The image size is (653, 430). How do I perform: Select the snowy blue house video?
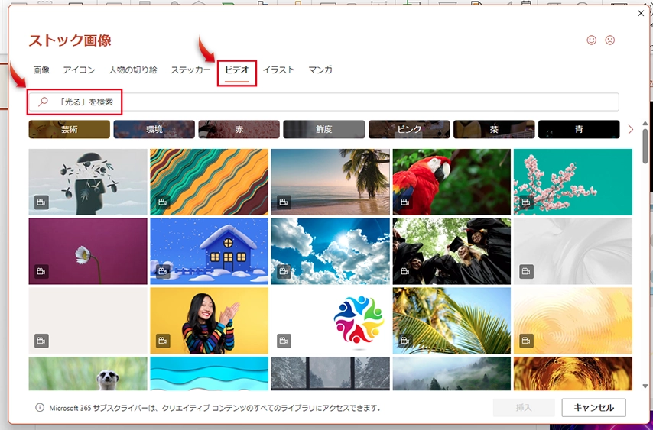[x=209, y=251]
